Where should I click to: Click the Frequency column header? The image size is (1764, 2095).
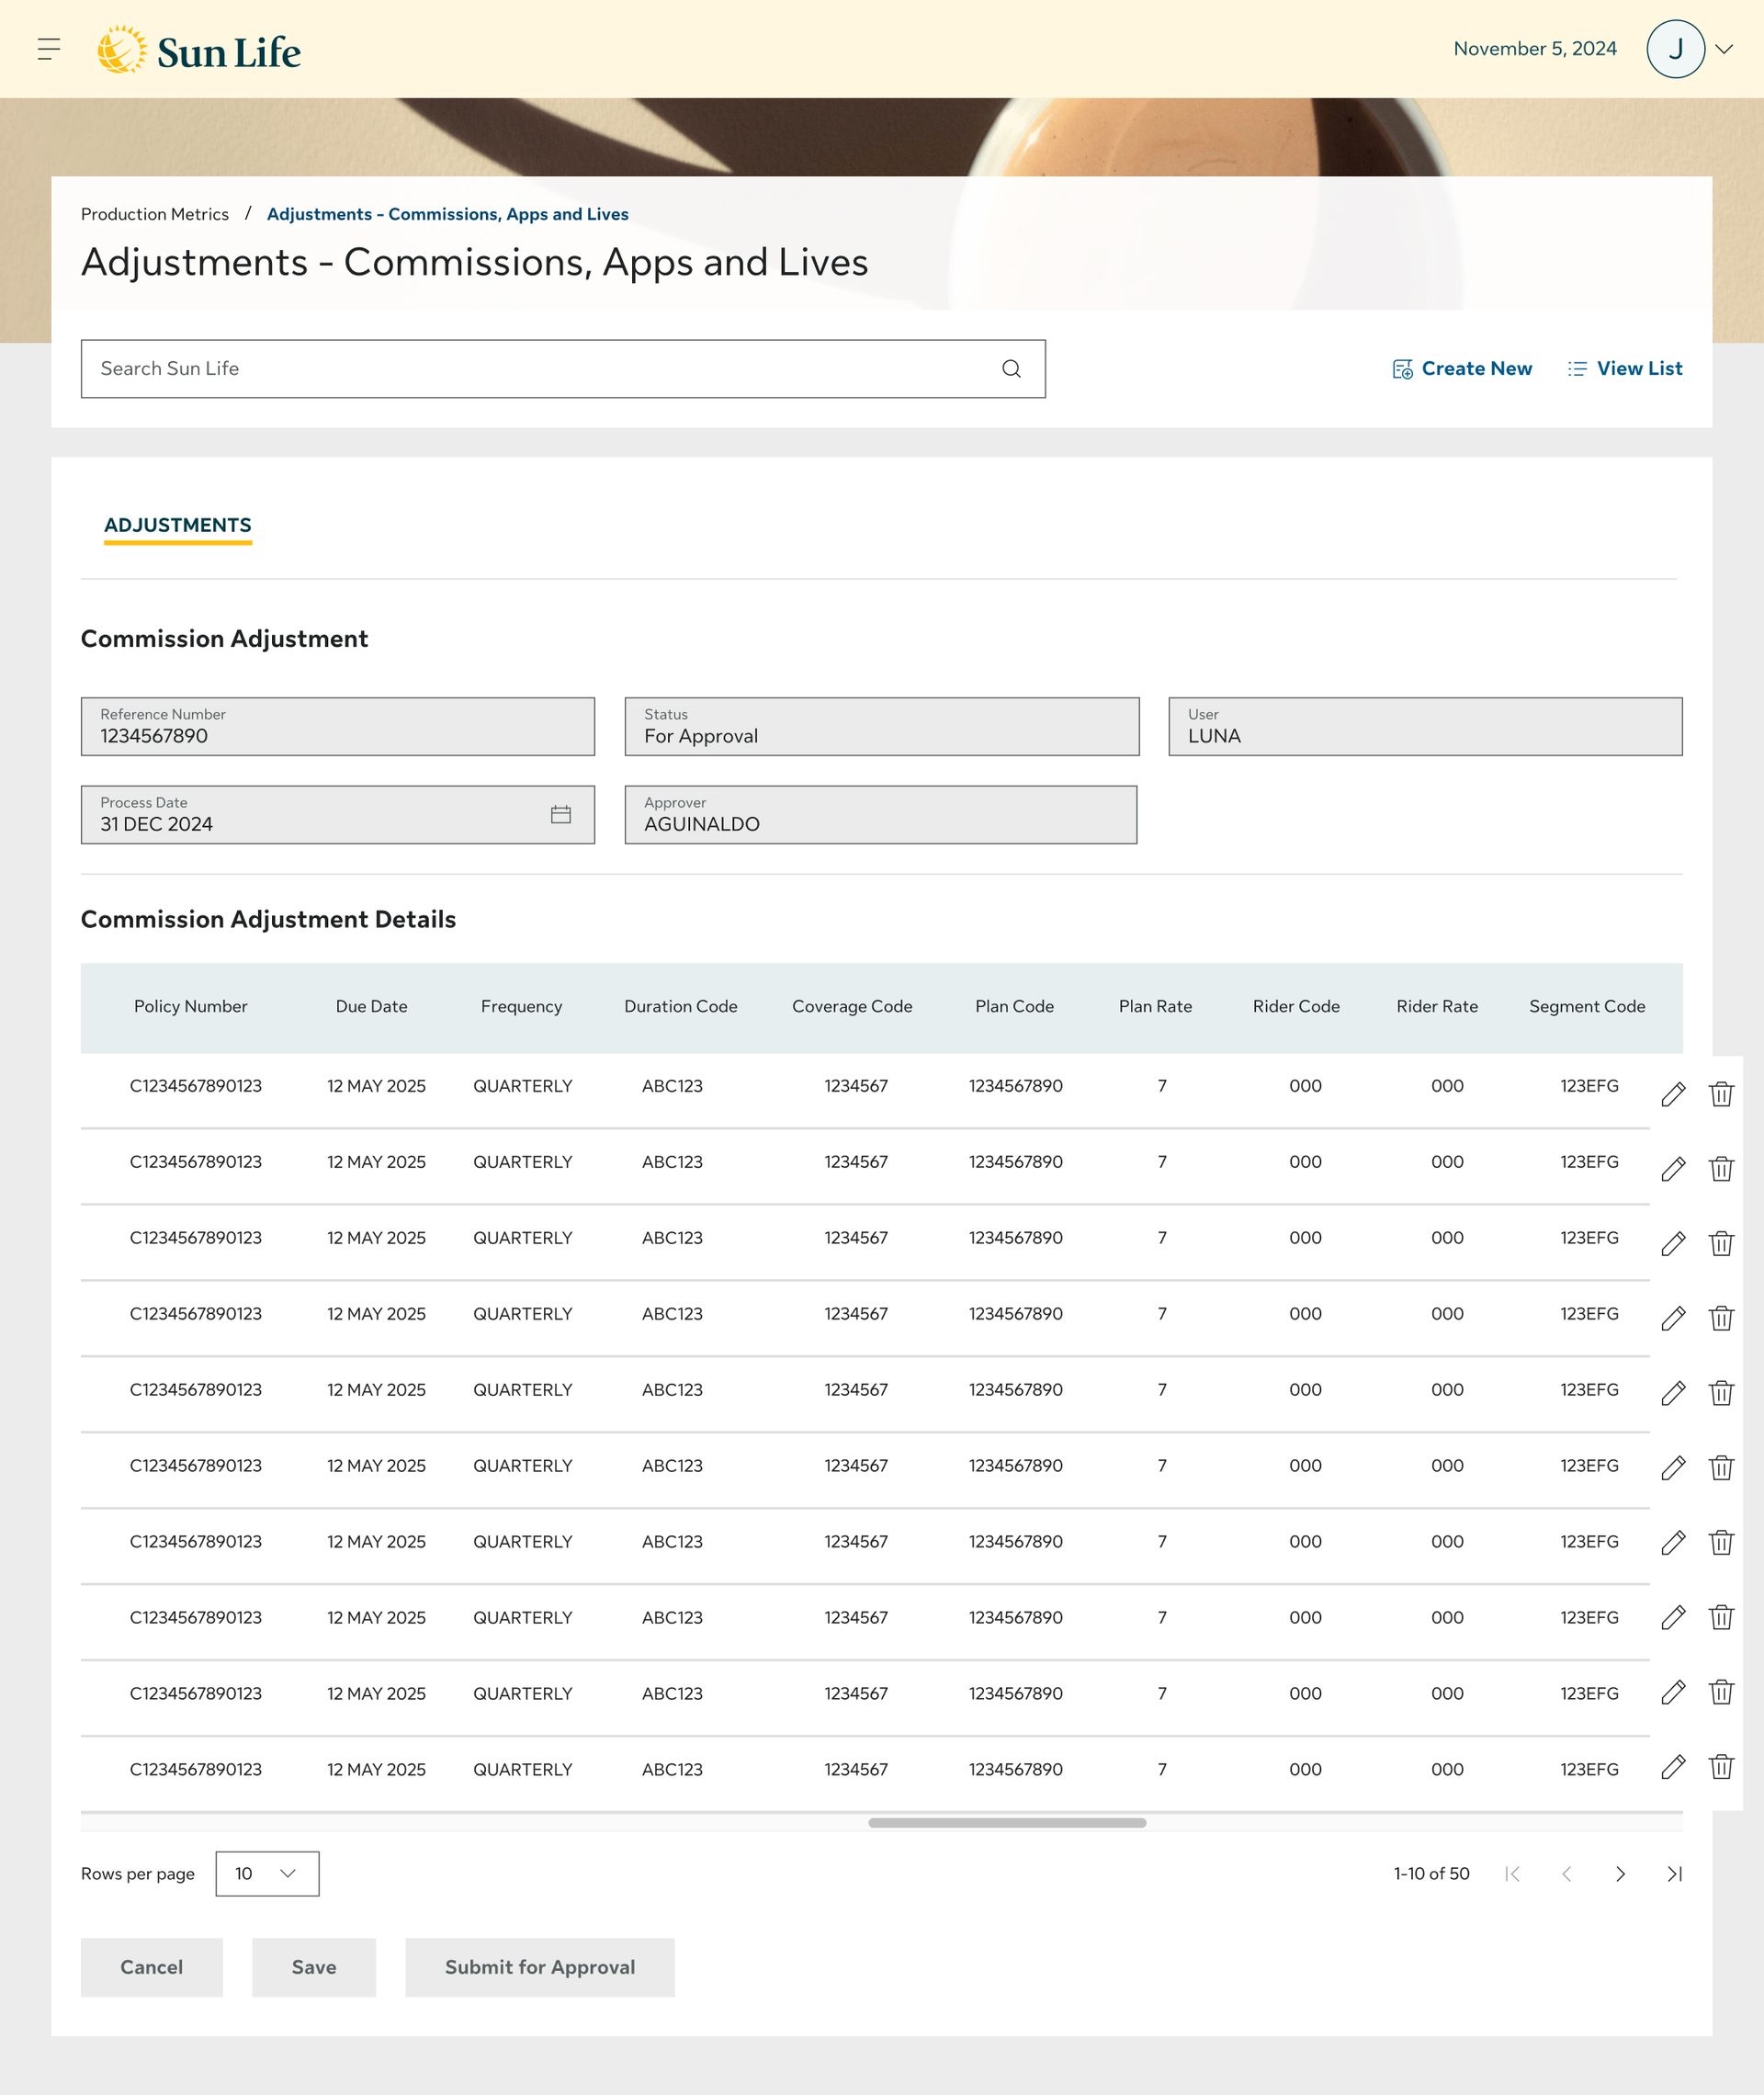pos(522,1007)
